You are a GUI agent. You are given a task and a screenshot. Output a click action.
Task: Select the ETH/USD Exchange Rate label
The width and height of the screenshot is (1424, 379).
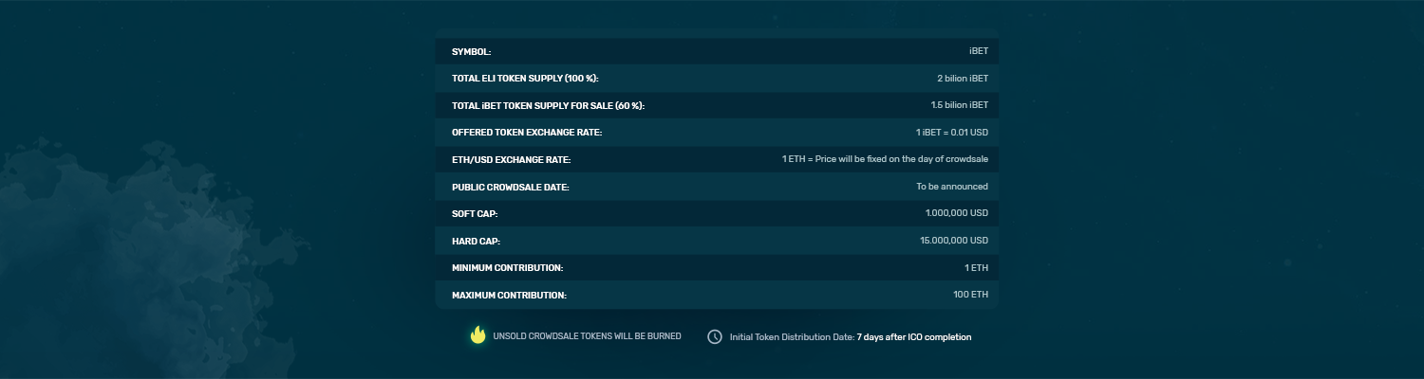[x=512, y=160]
